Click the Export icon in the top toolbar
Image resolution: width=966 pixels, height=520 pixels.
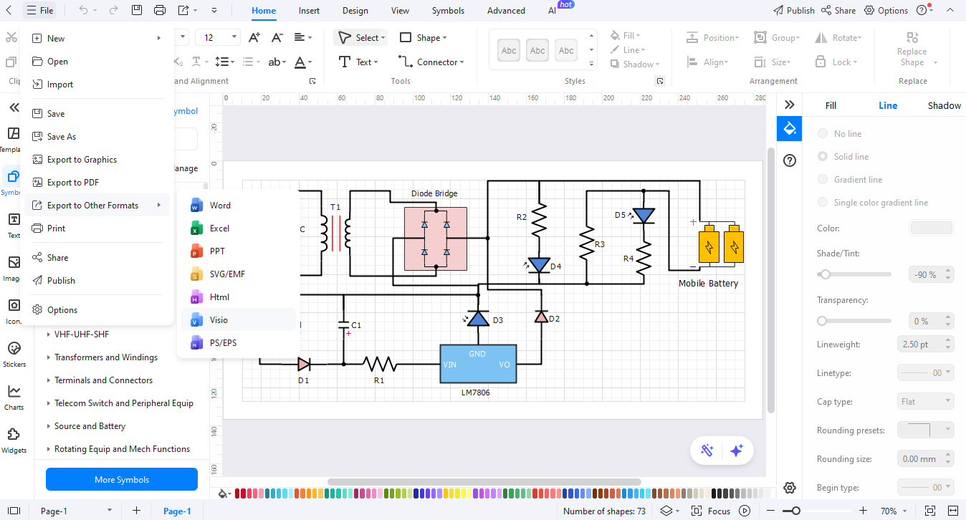coord(183,10)
